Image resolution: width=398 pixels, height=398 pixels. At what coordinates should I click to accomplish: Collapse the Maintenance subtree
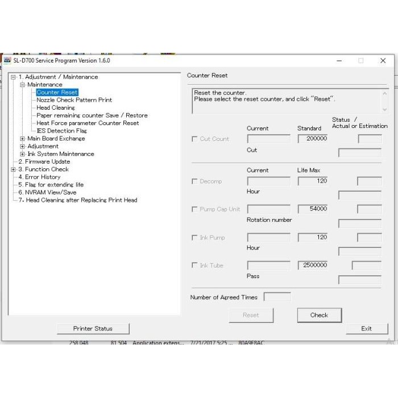point(22,85)
